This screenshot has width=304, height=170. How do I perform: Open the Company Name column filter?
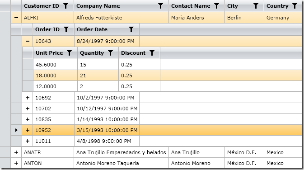coord(160,6)
